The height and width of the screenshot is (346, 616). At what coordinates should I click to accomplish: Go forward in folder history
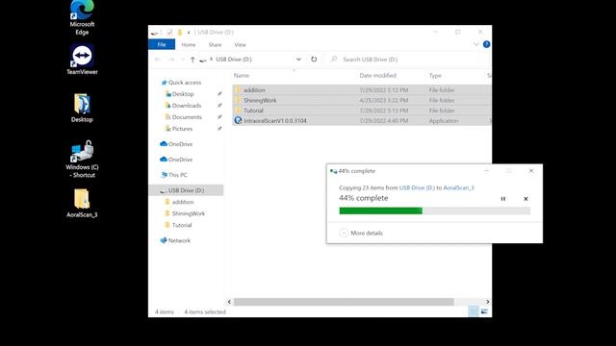(171, 60)
